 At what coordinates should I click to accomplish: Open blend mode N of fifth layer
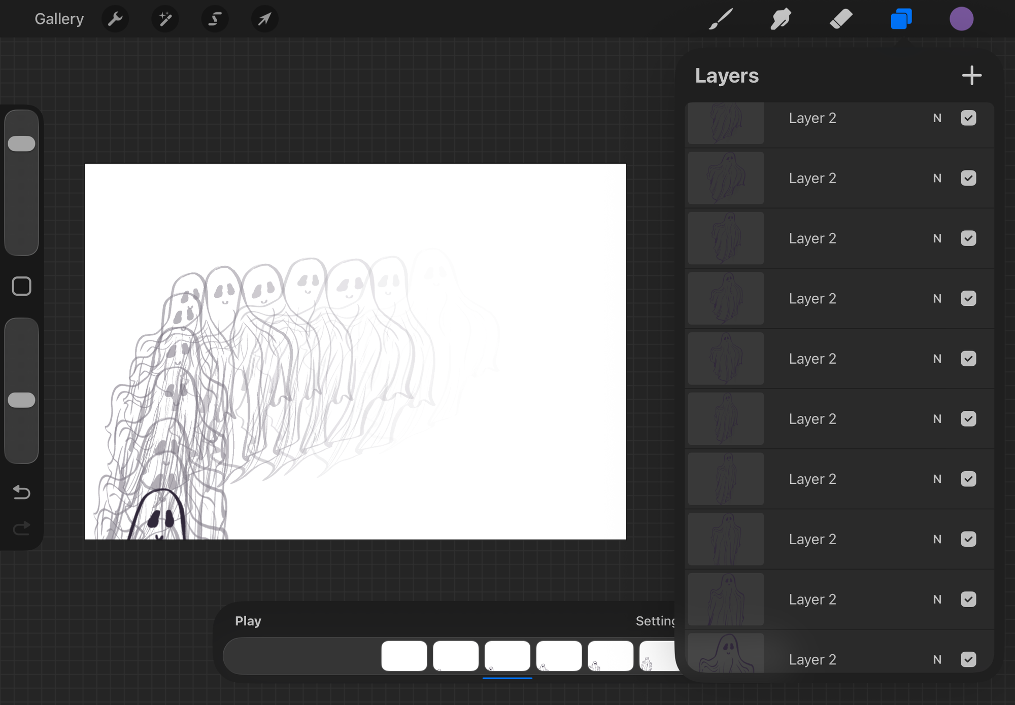tap(937, 359)
